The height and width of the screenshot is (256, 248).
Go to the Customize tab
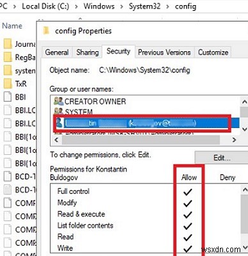click(x=213, y=52)
